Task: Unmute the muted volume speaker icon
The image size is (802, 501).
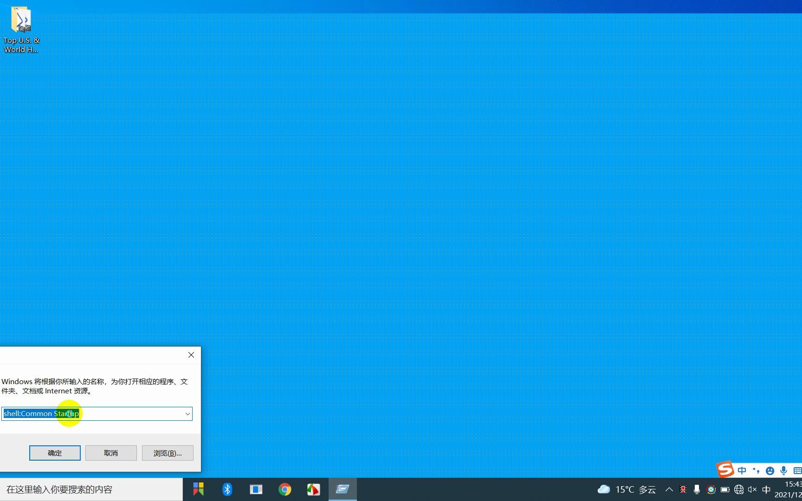Action: coord(752,489)
